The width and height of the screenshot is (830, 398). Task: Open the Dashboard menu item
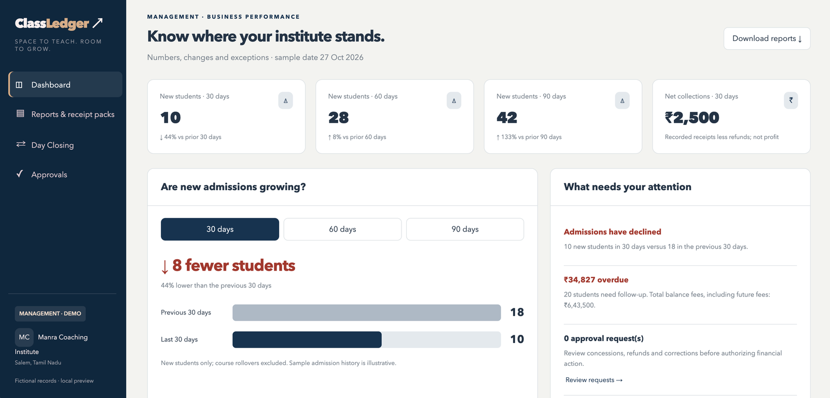coord(65,84)
